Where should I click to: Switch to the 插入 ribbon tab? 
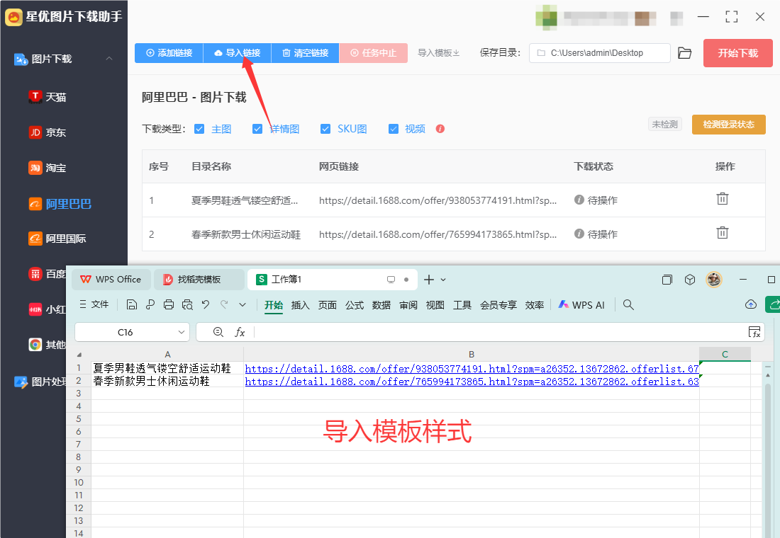[301, 305]
